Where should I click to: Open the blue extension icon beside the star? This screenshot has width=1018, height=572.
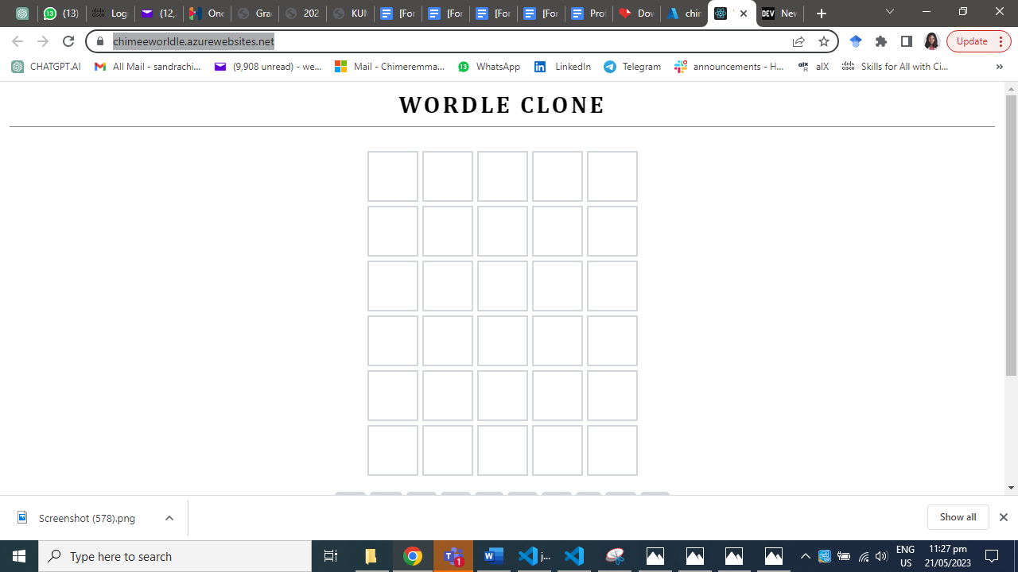point(856,41)
